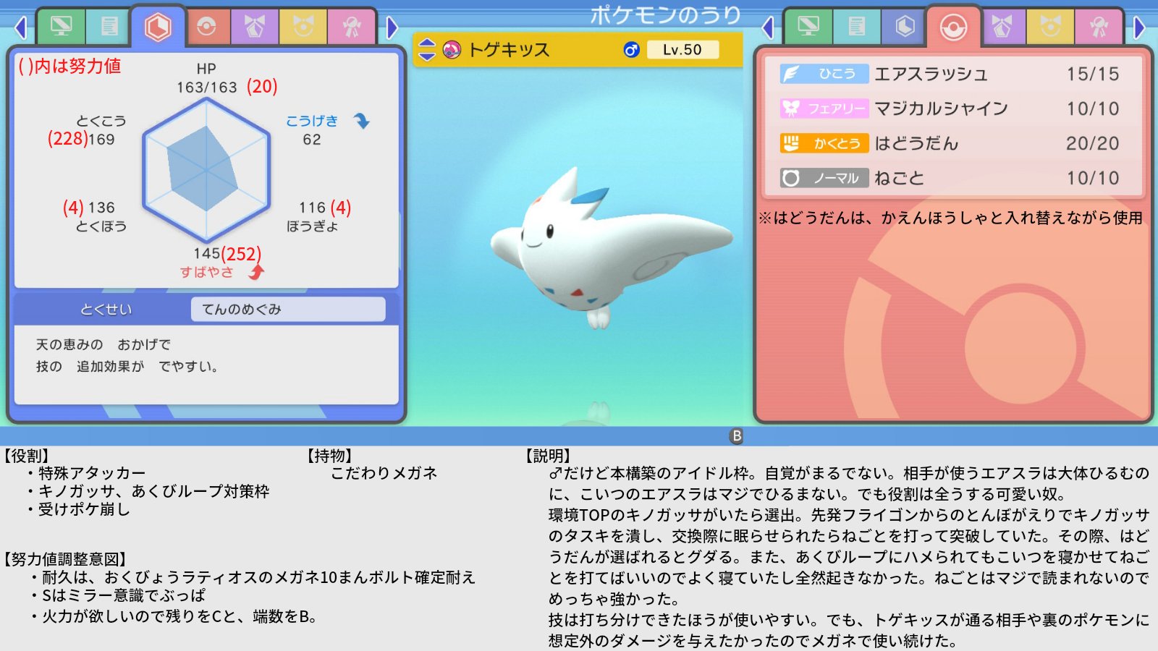1158x651 pixels.
Task: Click the ノーマル type badge
Action: click(824, 178)
